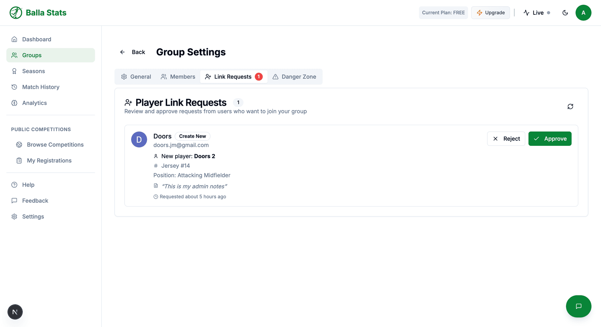Click the Feedback speech bubble icon
Image resolution: width=601 pixels, height=327 pixels.
point(14,201)
